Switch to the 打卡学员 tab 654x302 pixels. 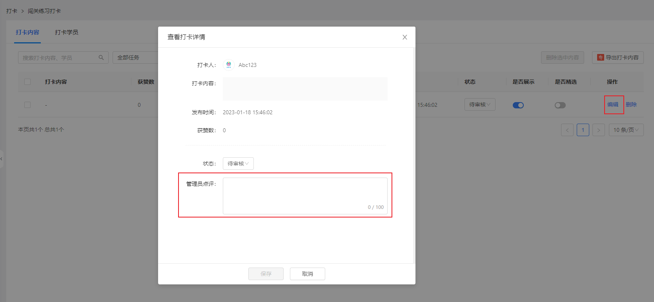tap(67, 32)
